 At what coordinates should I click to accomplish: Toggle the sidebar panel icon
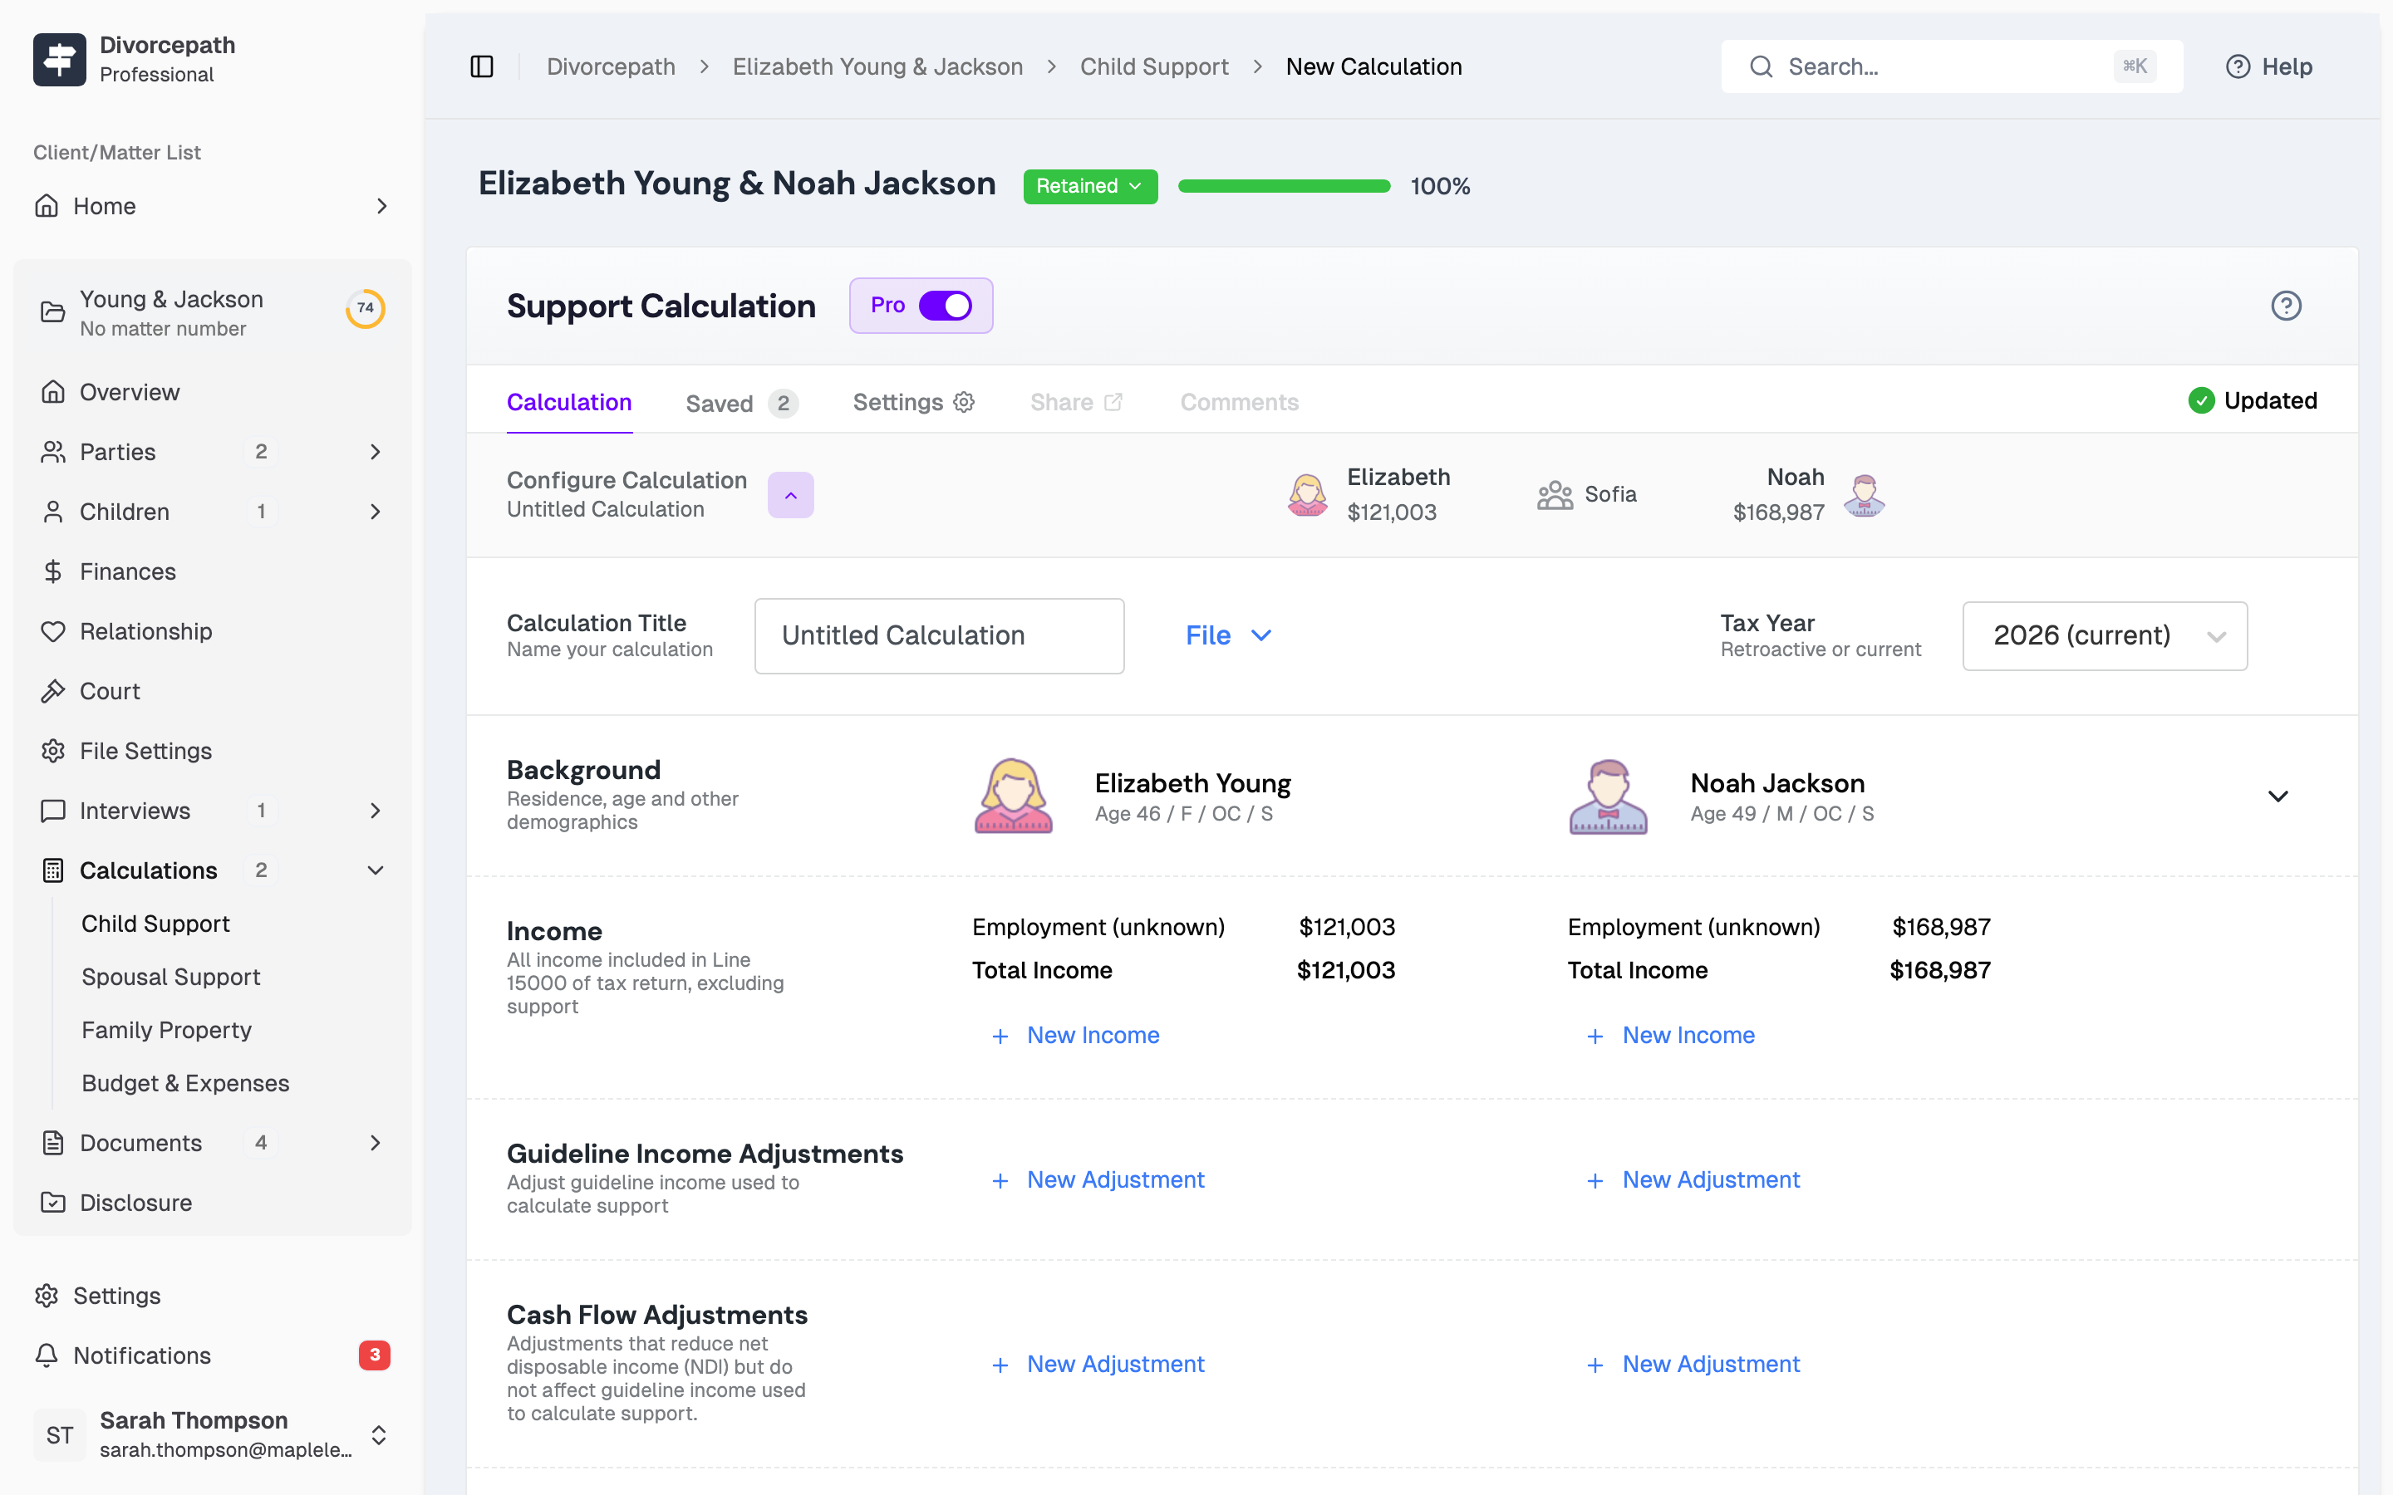coord(482,66)
